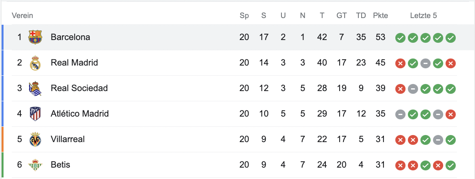Image resolution: width=475 pixels, height=179 pixels.
Task: Click the Villarreal club crest
Action: pyautogui.click(x=35, y=139)
